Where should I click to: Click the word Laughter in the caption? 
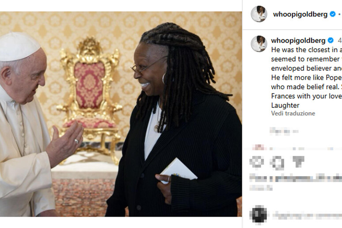pos(285,105)
